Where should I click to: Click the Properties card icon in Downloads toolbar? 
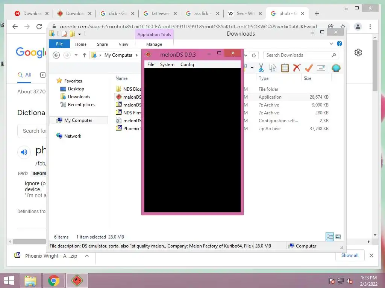click(x=321, y=68)
